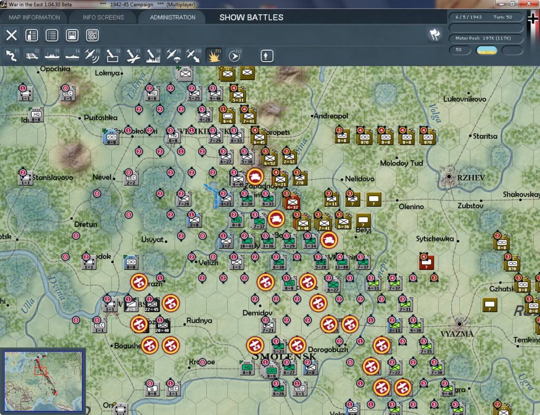Select the F8 bomb city mode icon

pyautogui.click(x=153, y=56)
